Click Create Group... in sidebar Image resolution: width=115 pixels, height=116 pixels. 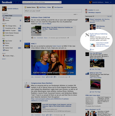(10, 35)
